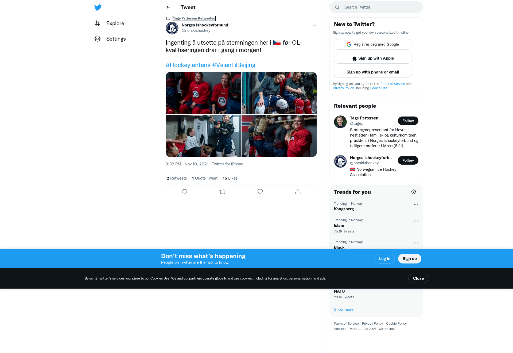Close the cookies notice banner
This screenshot has height=353, width=513.
pos(418,278)
